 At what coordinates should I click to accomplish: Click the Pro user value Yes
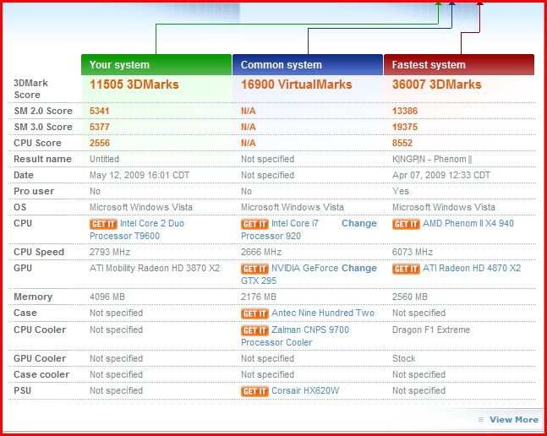point(401,191)
